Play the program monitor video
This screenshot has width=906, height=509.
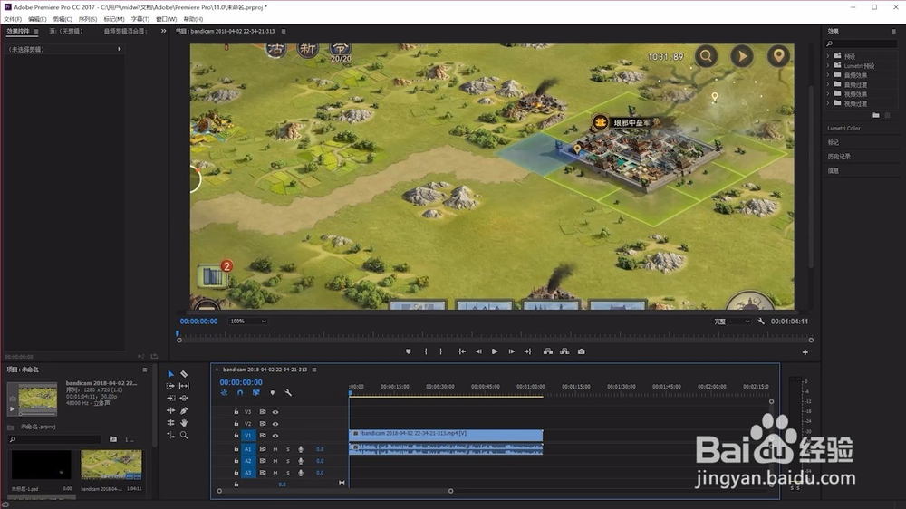pyautogui.click(x=495, y=351)
